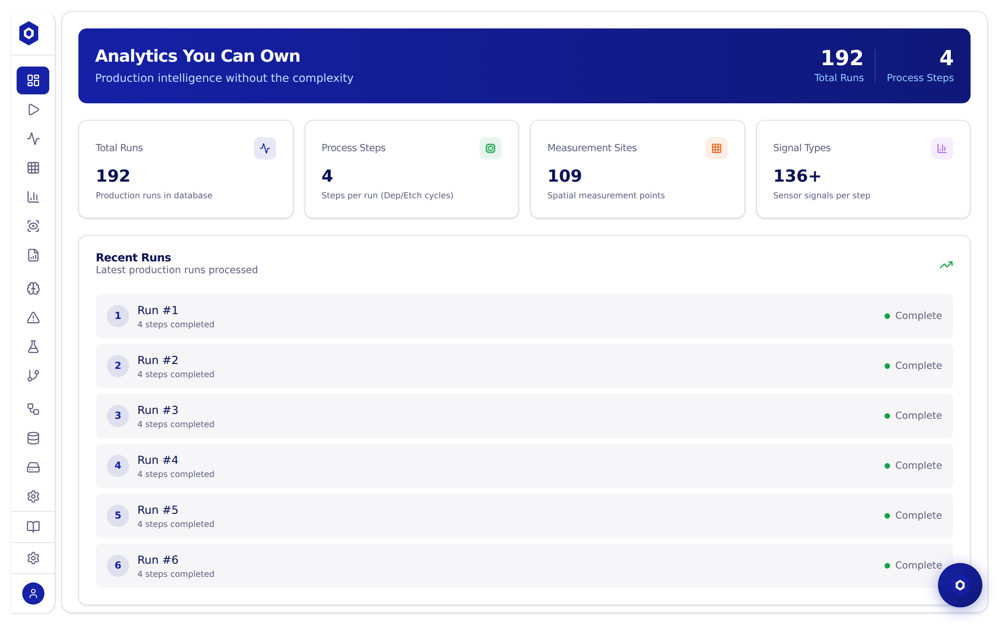Click the eye scan sidebar icon

click(33, 226)
